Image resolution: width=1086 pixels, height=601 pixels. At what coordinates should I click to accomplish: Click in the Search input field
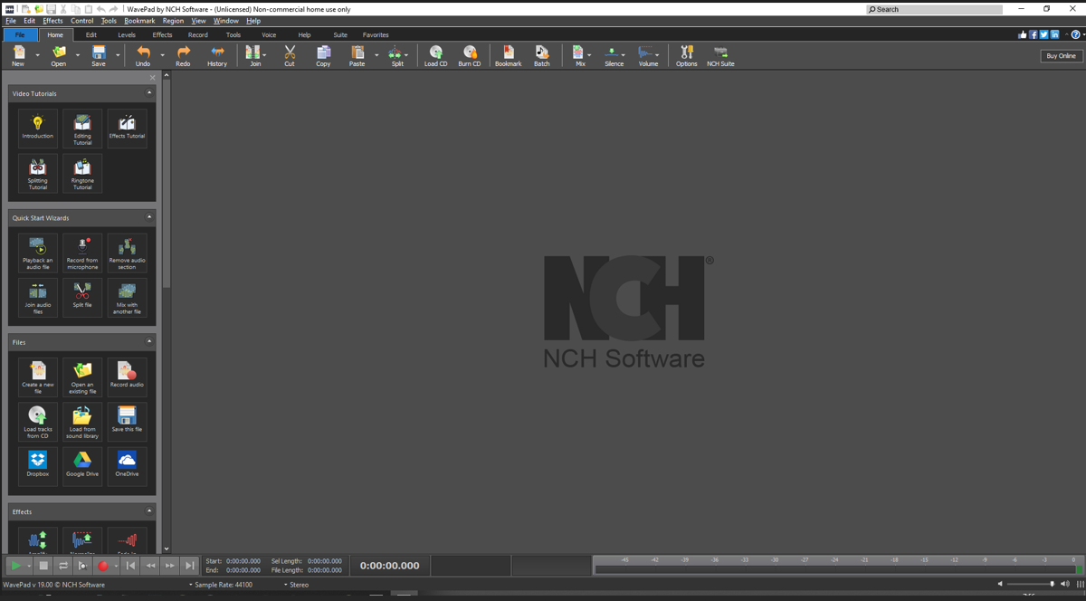click(934, 9)
